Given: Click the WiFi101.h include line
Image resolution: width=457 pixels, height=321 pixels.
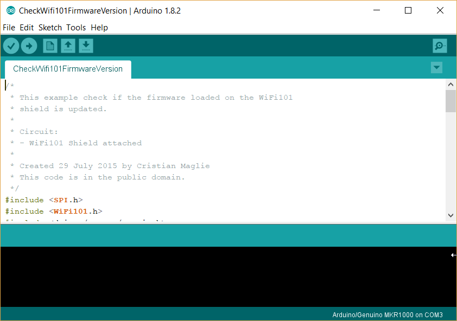Looking at the screenshot, I should [54, 211].
